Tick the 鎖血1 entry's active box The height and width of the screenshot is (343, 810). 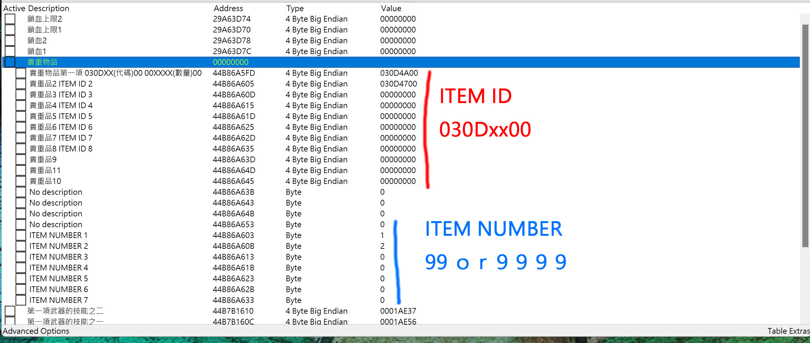pos(10,52)
